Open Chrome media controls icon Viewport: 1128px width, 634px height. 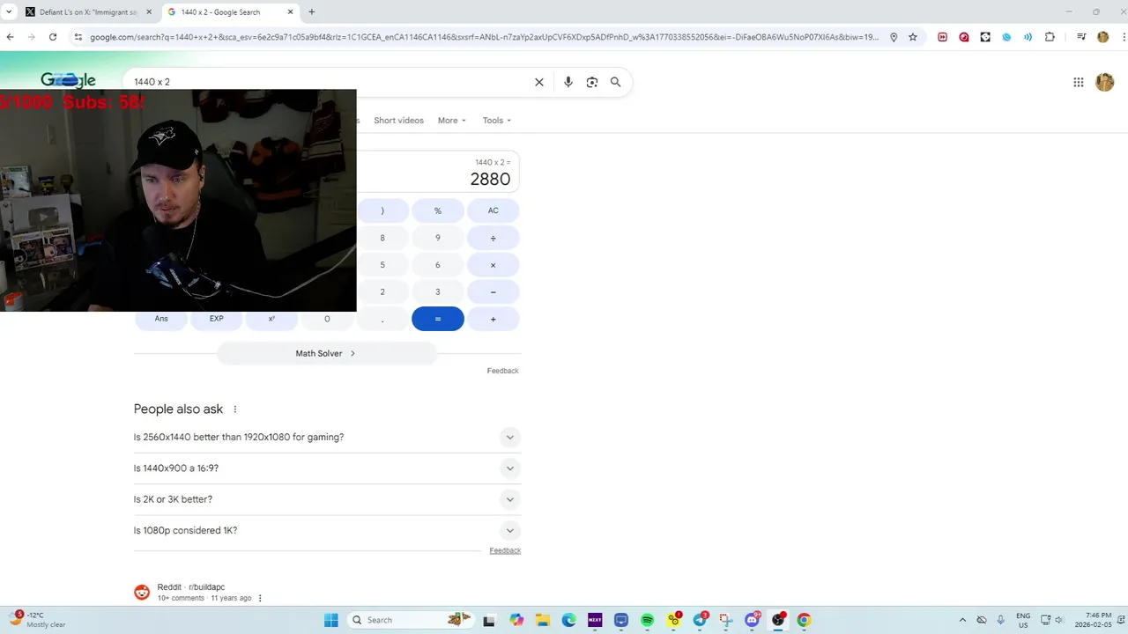click(x=1080, y=37)
